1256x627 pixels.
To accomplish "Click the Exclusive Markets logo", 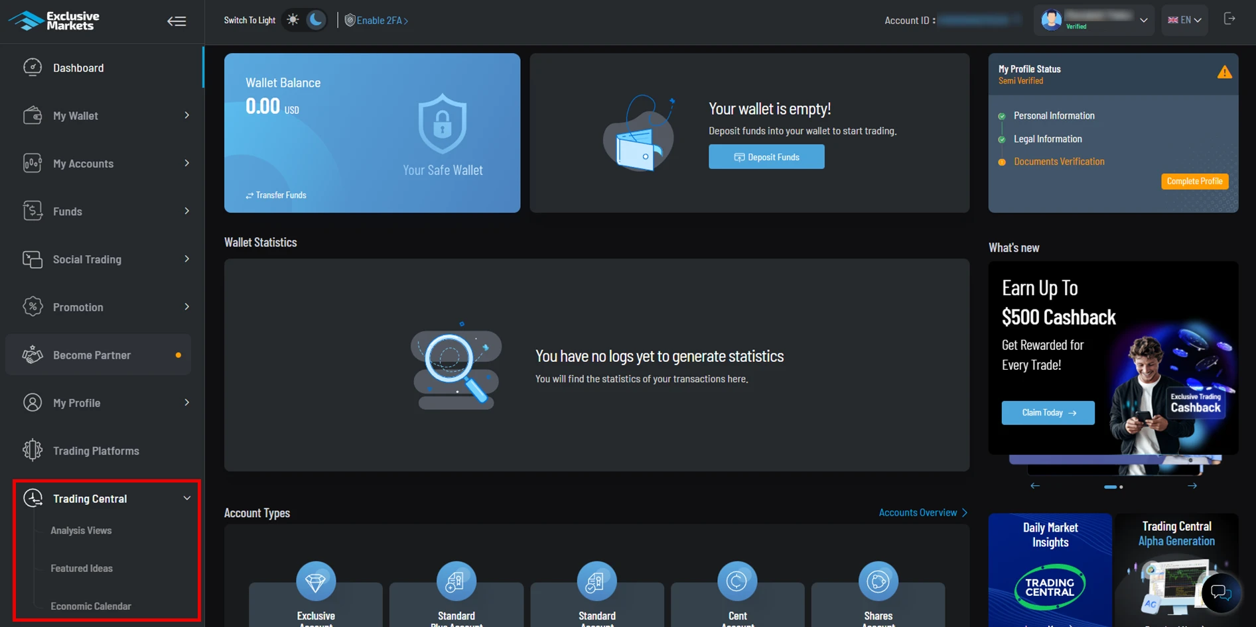I will pyautogui.click(x=54, y=21).
